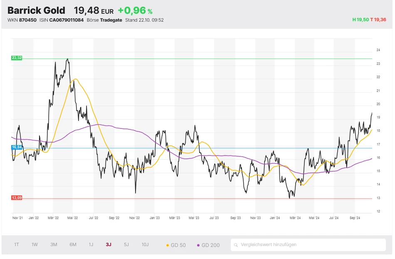This screenshot has width=395, height=259.
Task: Open the 10J chart period
Action: coord(144,245)
